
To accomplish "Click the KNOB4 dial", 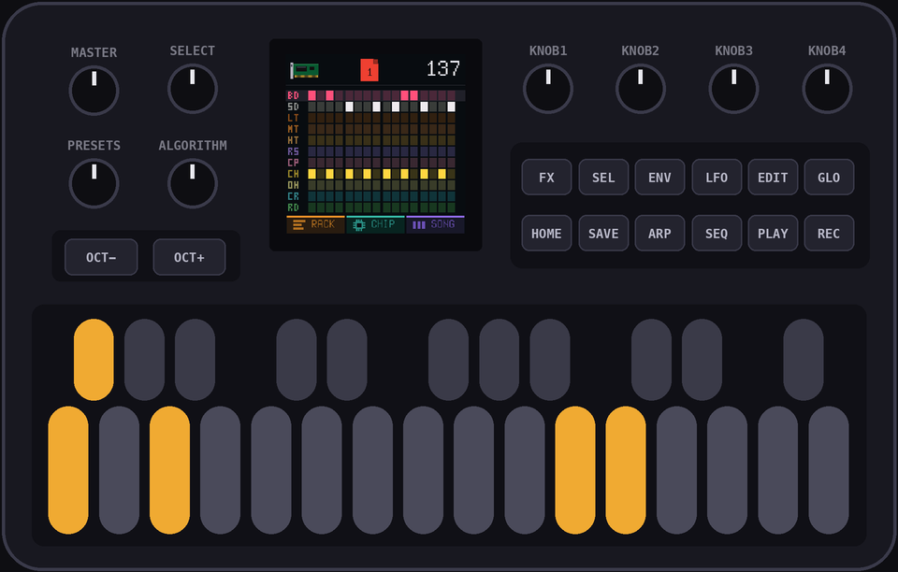I will click(x=827, y=89).
